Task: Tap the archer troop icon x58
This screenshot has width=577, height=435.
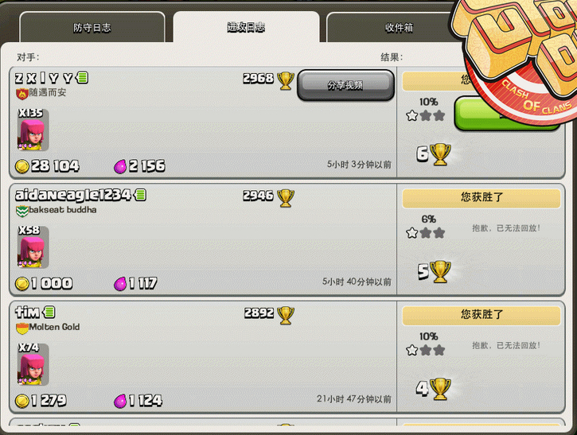Action: [x=33, y=247]
